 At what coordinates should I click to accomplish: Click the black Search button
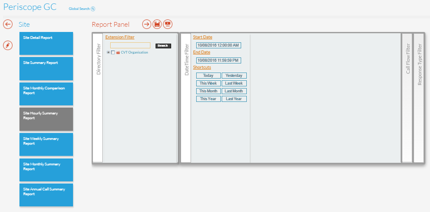(163, 46)
